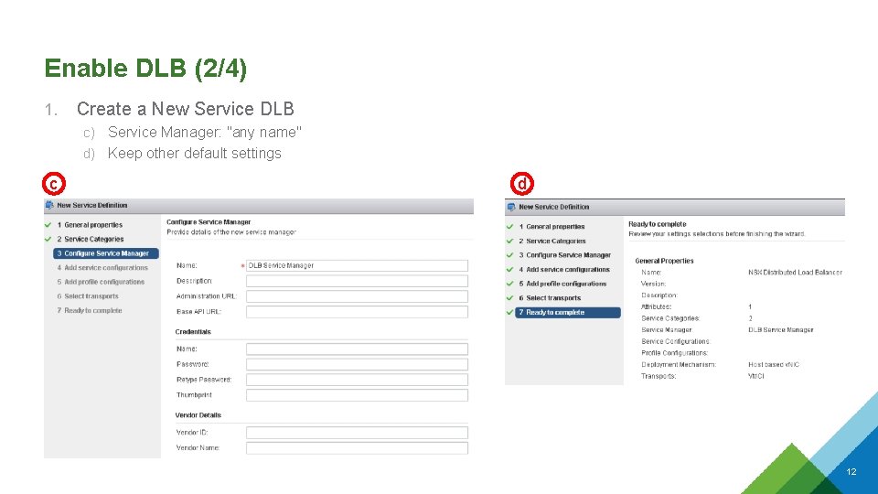This screenshot has height=494, width=878.
Task: Click the green checkmark beside right-wizard Select transports
Action: point(510,298)
